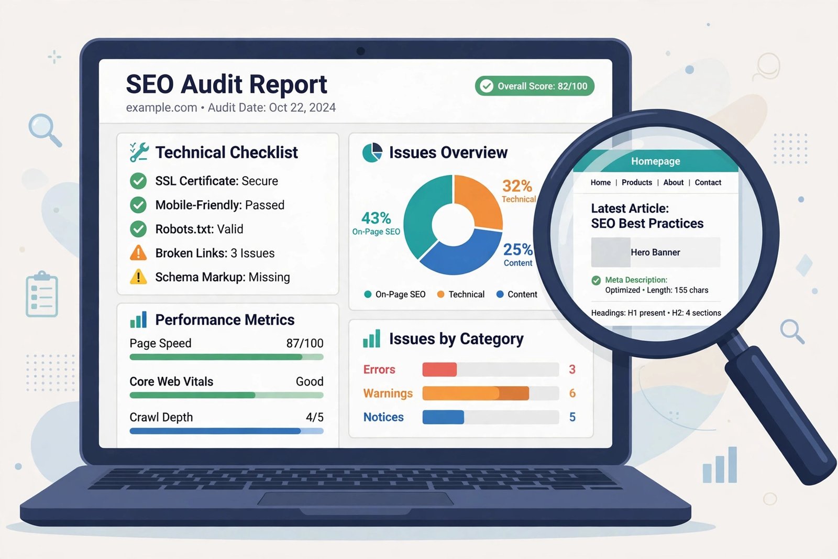Viewport: 838px width, 559px height.
Task: Click the Overall Score 82/100 badge
Action: pos(534,86)
